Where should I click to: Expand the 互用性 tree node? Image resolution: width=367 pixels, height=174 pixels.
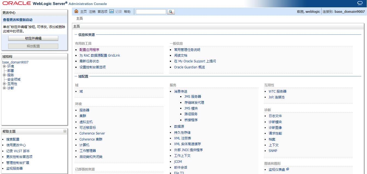(x=4, y=84)
